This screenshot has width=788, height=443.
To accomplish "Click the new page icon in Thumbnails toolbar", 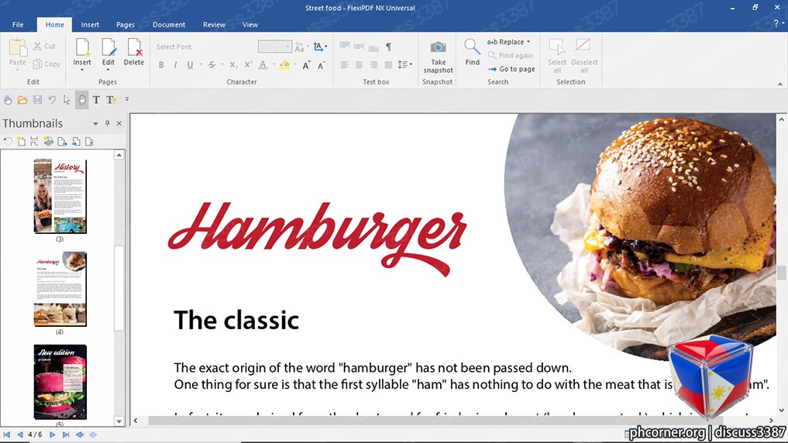I will click(21, 142).
